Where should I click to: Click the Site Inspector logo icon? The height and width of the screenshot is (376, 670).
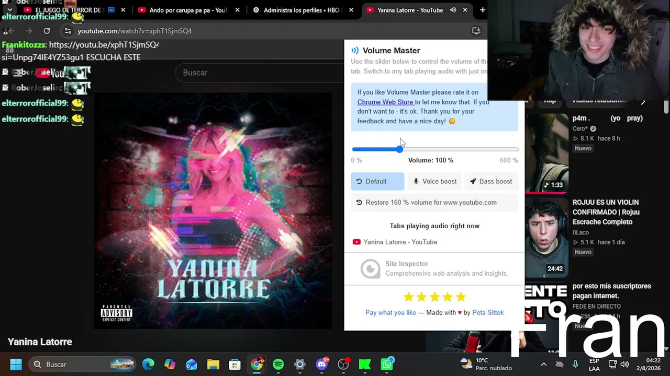(x=370, y=268)
